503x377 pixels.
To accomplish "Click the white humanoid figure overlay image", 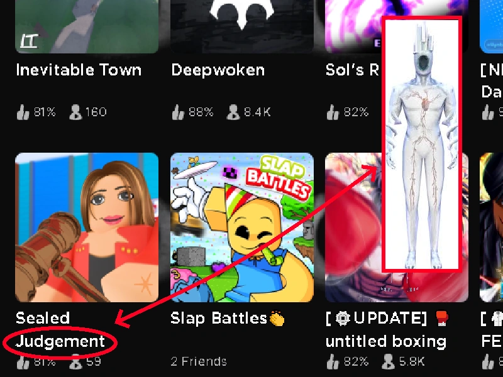I will (x=422, y=145).
